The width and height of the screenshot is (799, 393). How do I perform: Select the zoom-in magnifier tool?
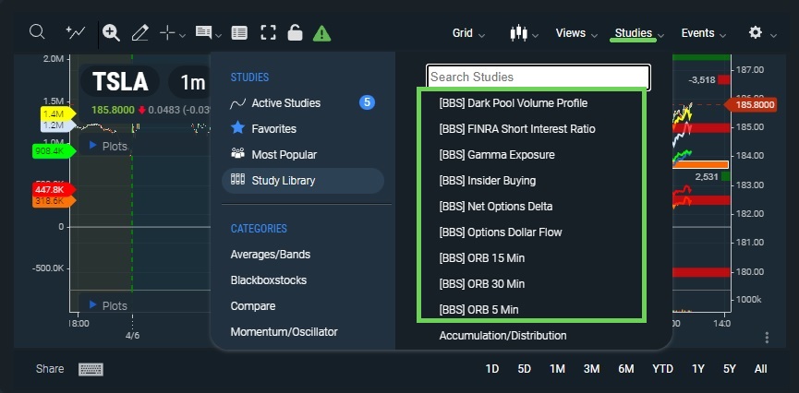point(111,33)
